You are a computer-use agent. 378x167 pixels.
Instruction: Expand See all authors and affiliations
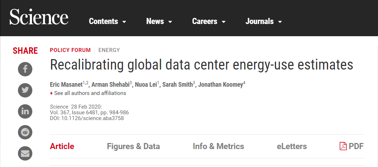coord(88,93)
